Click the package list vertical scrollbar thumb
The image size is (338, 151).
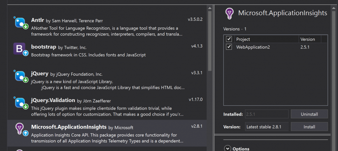(x=210, y=41)
